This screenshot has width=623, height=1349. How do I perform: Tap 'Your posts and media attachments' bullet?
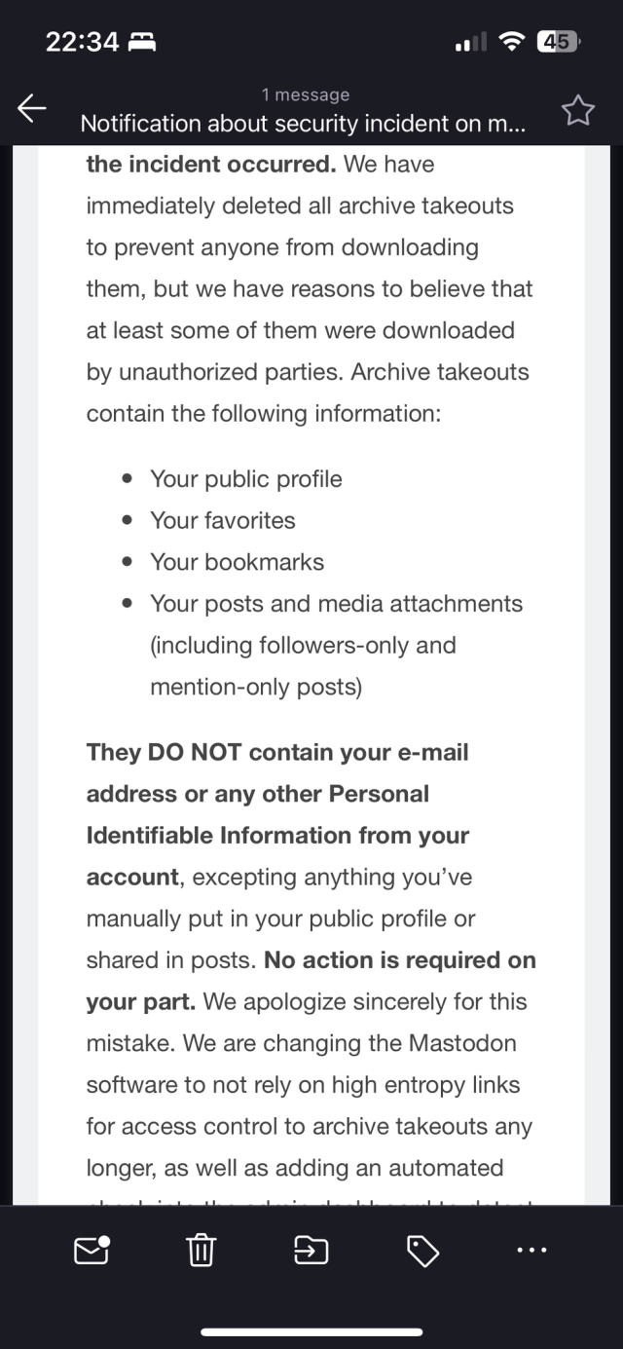pos(336,604)
